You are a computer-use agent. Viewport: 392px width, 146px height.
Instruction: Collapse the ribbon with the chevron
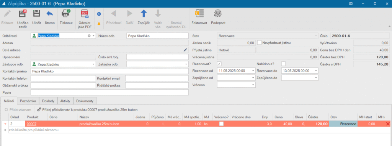[389, 26]
